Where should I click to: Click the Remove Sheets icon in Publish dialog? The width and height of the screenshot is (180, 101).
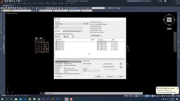[59, 36]
